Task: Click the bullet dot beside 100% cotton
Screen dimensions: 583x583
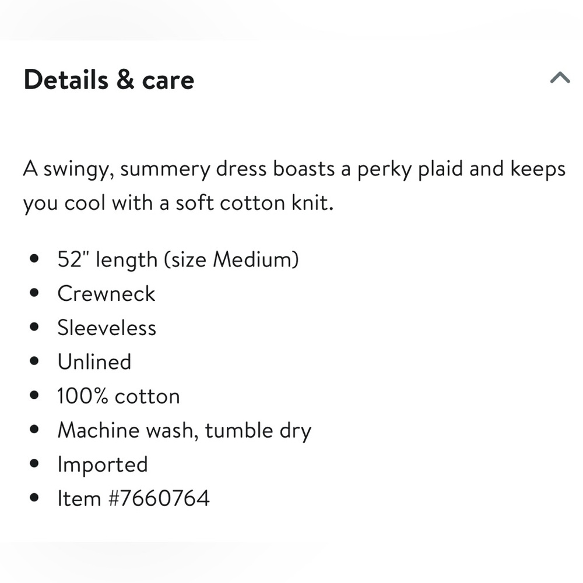Action: [34, 395]
